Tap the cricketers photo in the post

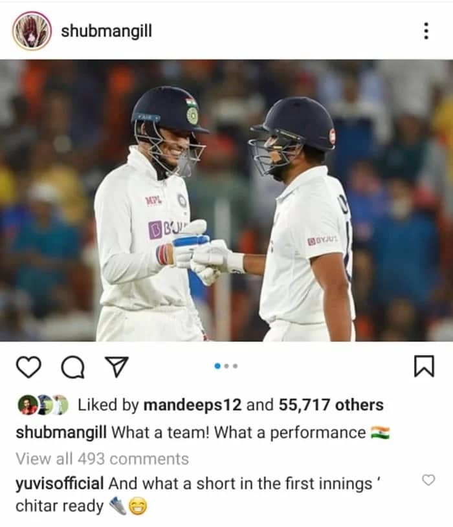click(x=226, y=200)
